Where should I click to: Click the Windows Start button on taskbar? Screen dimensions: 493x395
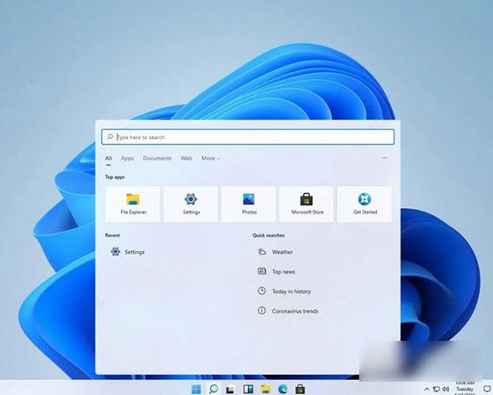[x=196, y=388]
